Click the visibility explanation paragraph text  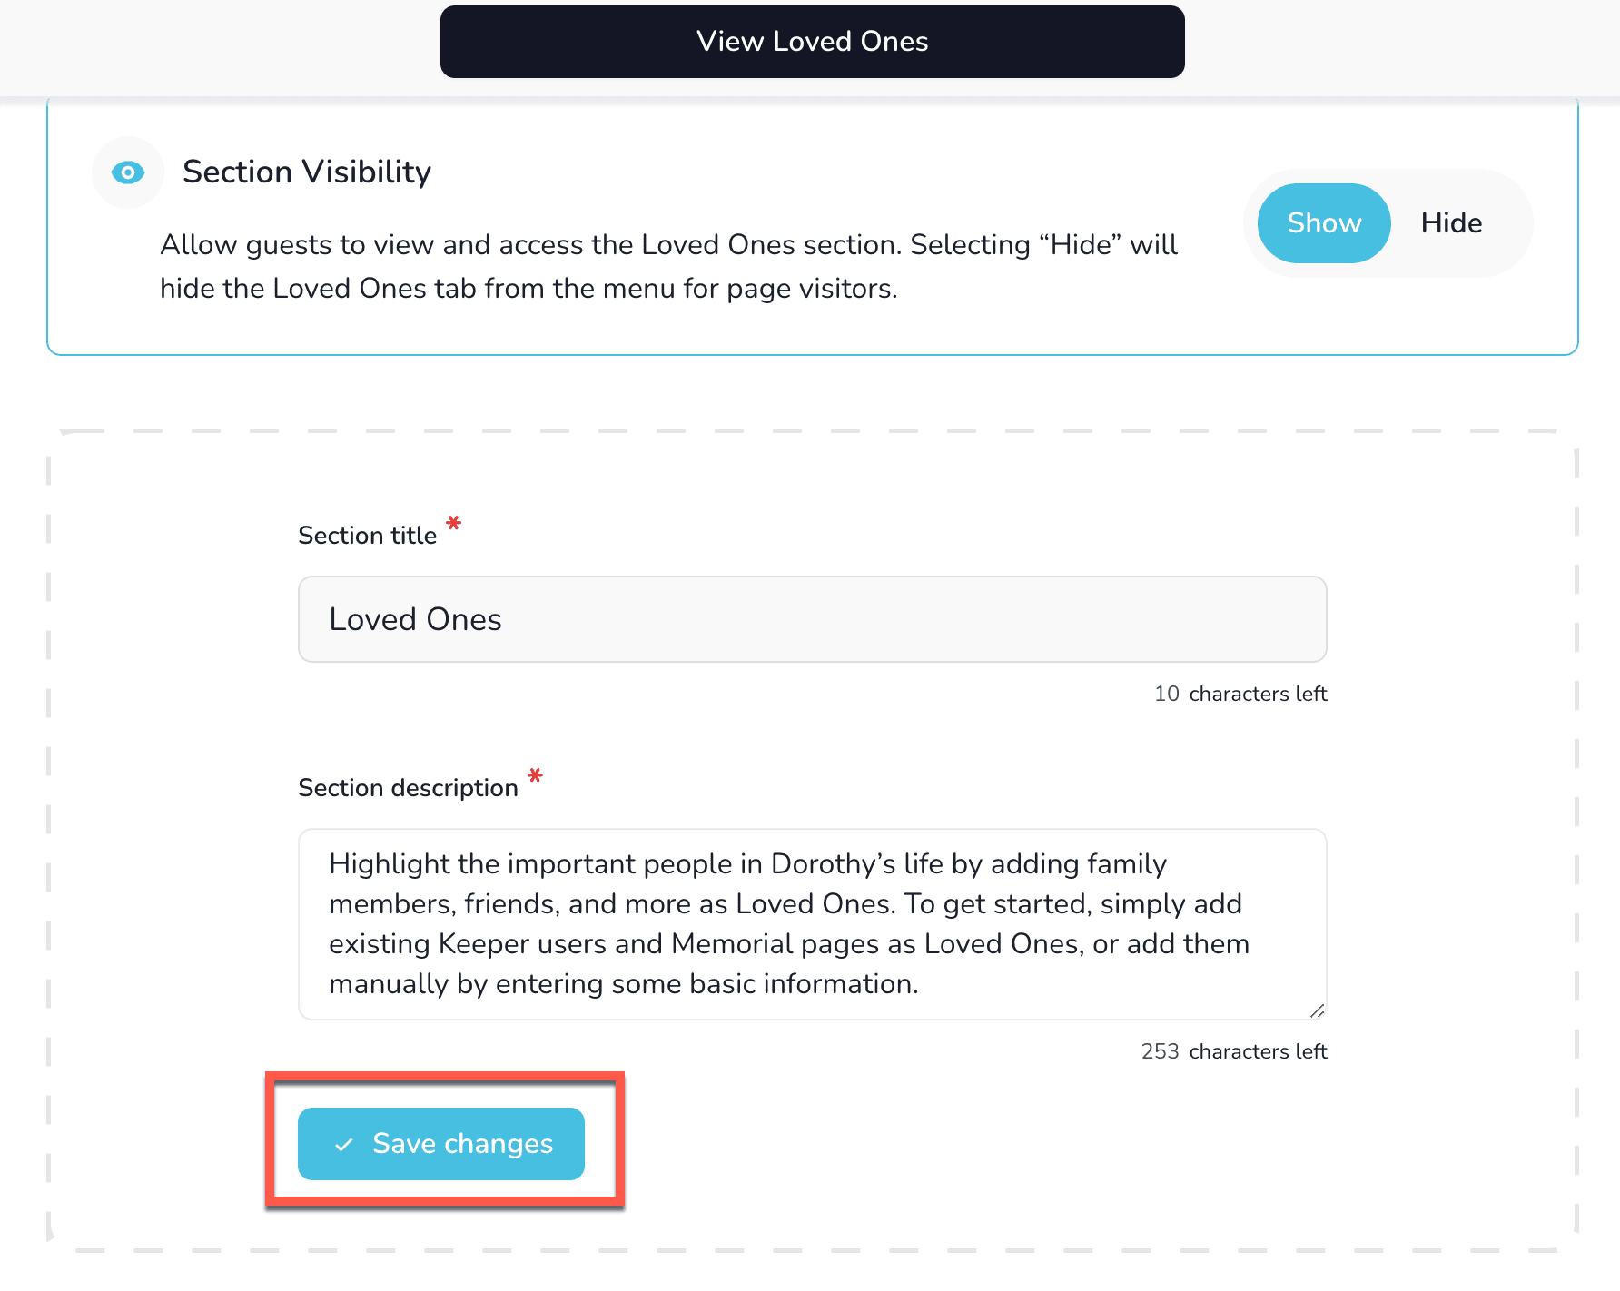coord(668,266)
